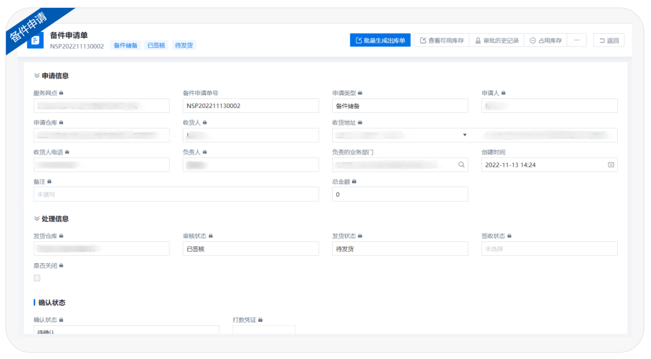
Task: Click the lock icon beside 服务网点
Action: point(61,93)
